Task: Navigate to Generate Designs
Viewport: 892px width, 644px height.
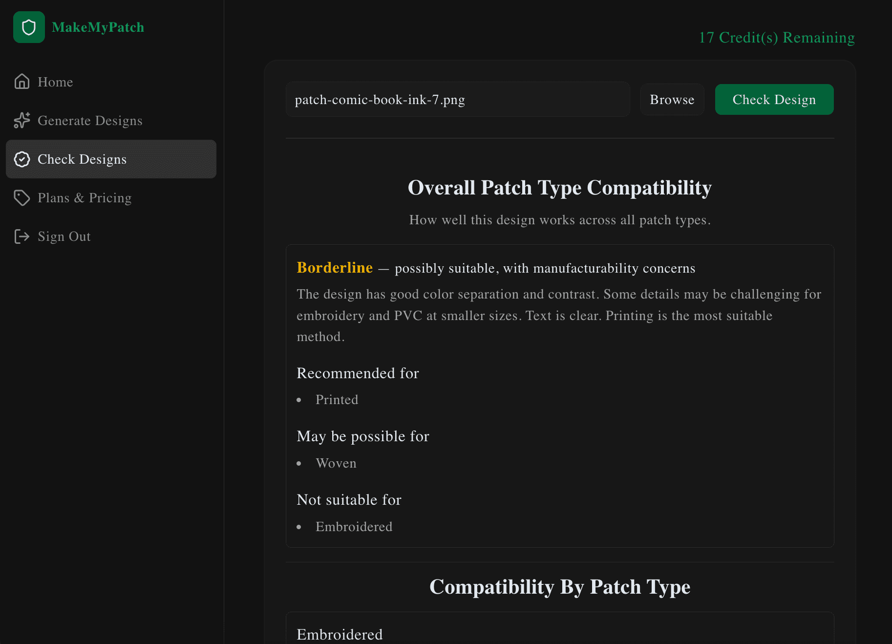Action: pos(90,120)
